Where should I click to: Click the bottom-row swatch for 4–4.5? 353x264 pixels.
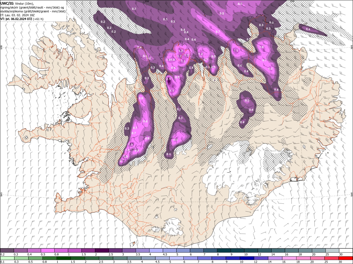pyautogui.click(x=148, y=258)
